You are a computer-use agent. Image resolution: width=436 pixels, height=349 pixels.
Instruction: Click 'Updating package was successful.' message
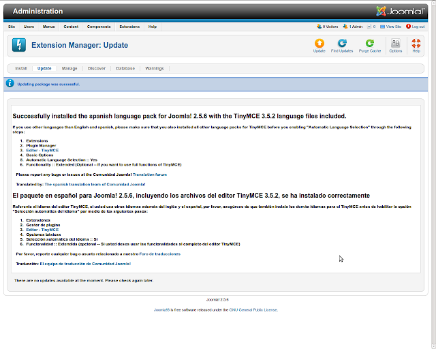[48, 84]
